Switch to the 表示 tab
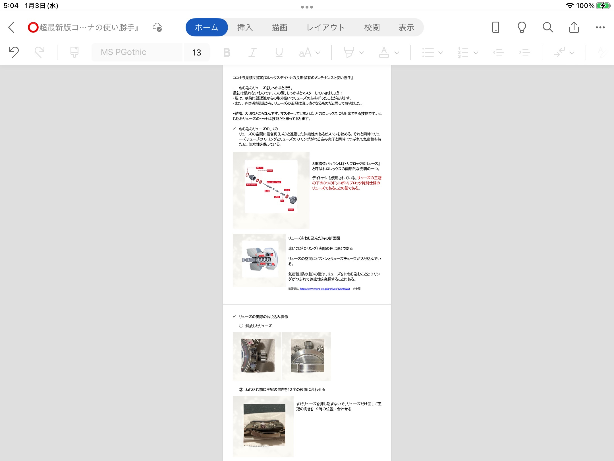 click(406, 27)
